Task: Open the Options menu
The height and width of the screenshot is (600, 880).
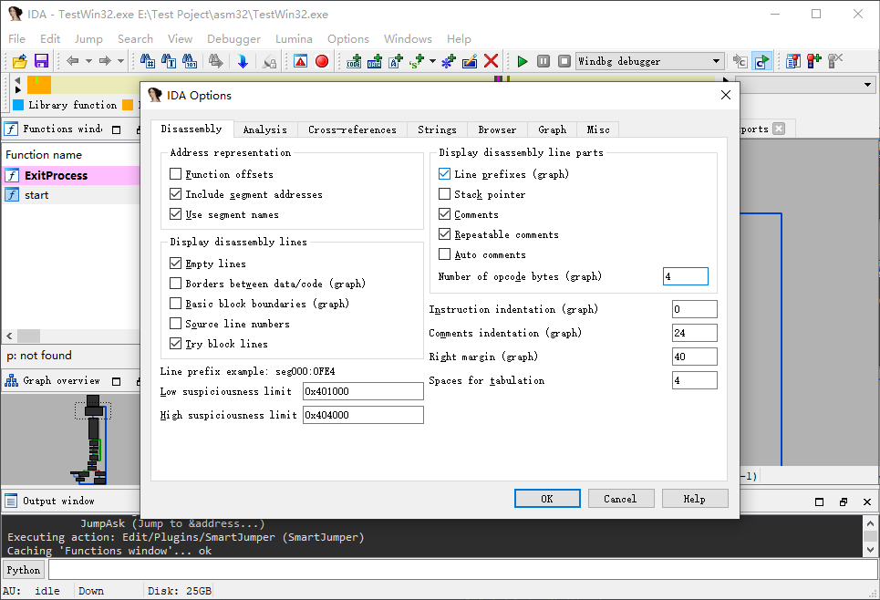Action: [x=348, y=38]
